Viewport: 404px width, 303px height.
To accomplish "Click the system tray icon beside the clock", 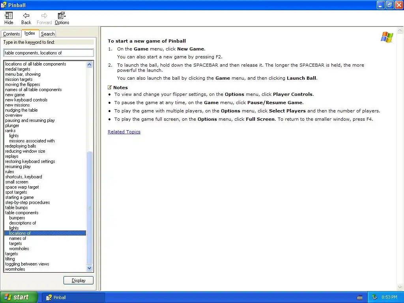I will [x=375, y=297].
